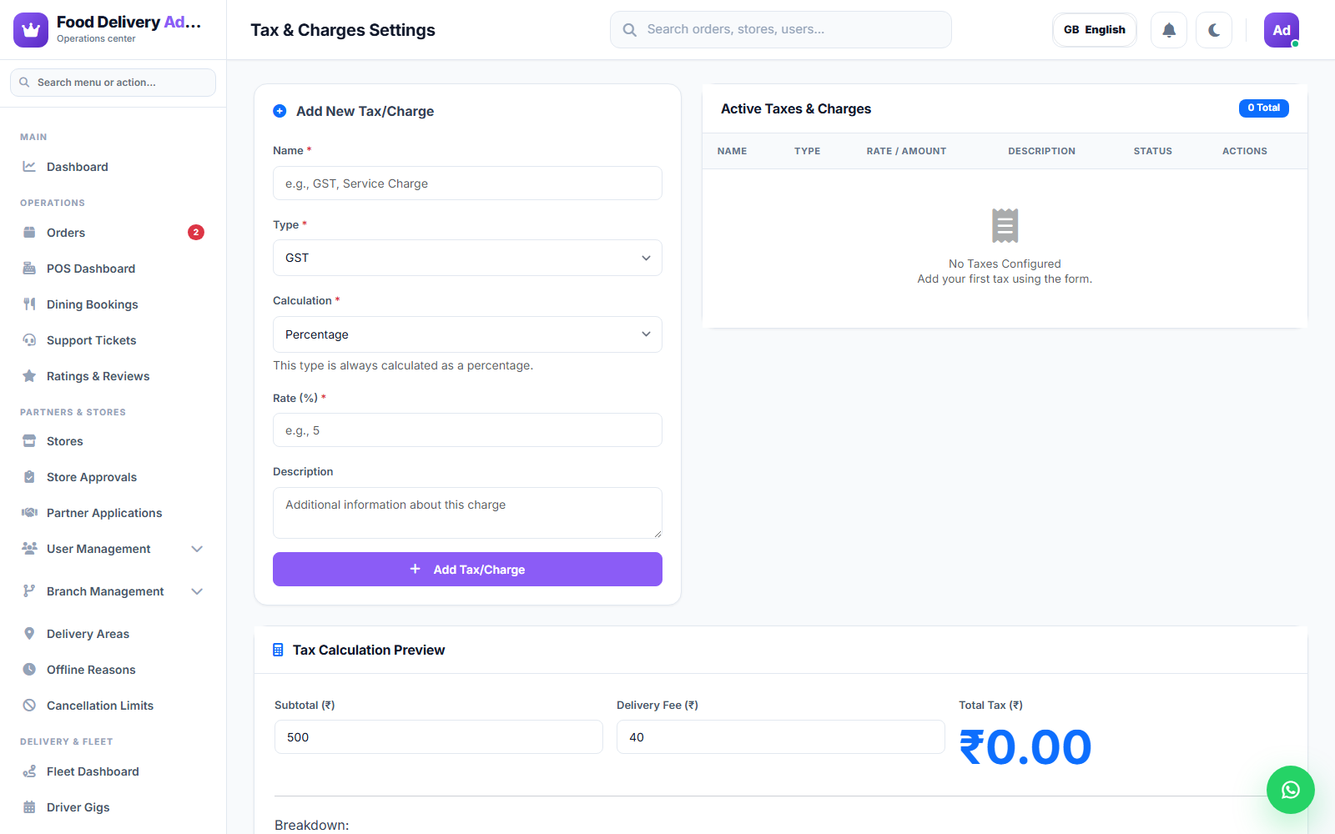Viewport: 1335px width, 834px height.
Task: Open the Type dropdown showing GST
Action: (x=467, y=258)
